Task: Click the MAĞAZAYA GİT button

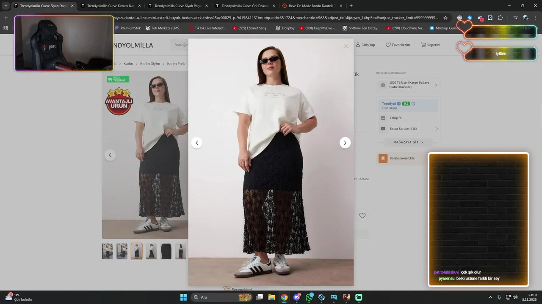Action: (408, 142)
